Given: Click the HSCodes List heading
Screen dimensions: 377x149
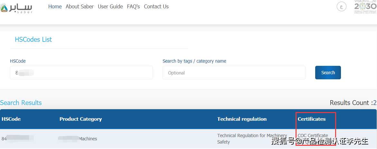Looking at the screenshot, I should click(x=33, y=39).
